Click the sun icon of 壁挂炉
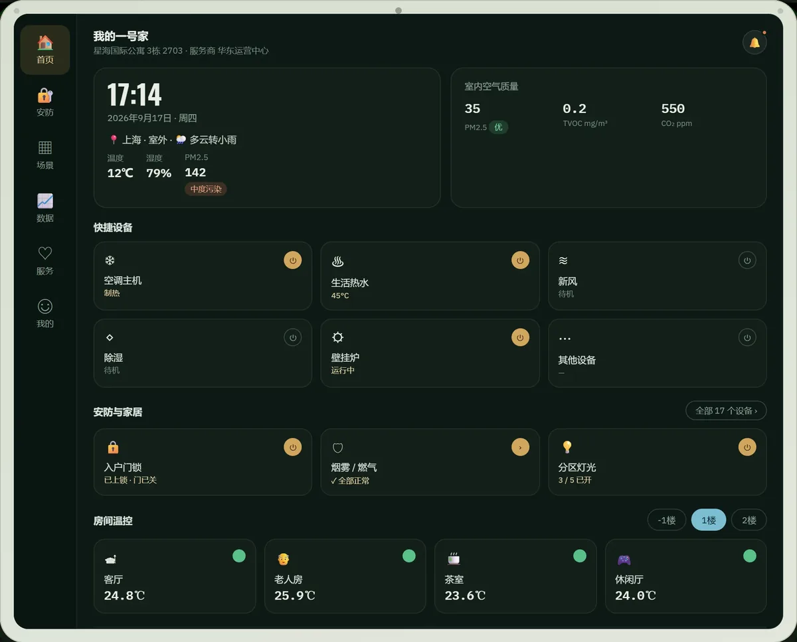 pyautogui.click(x=337, y=337)
